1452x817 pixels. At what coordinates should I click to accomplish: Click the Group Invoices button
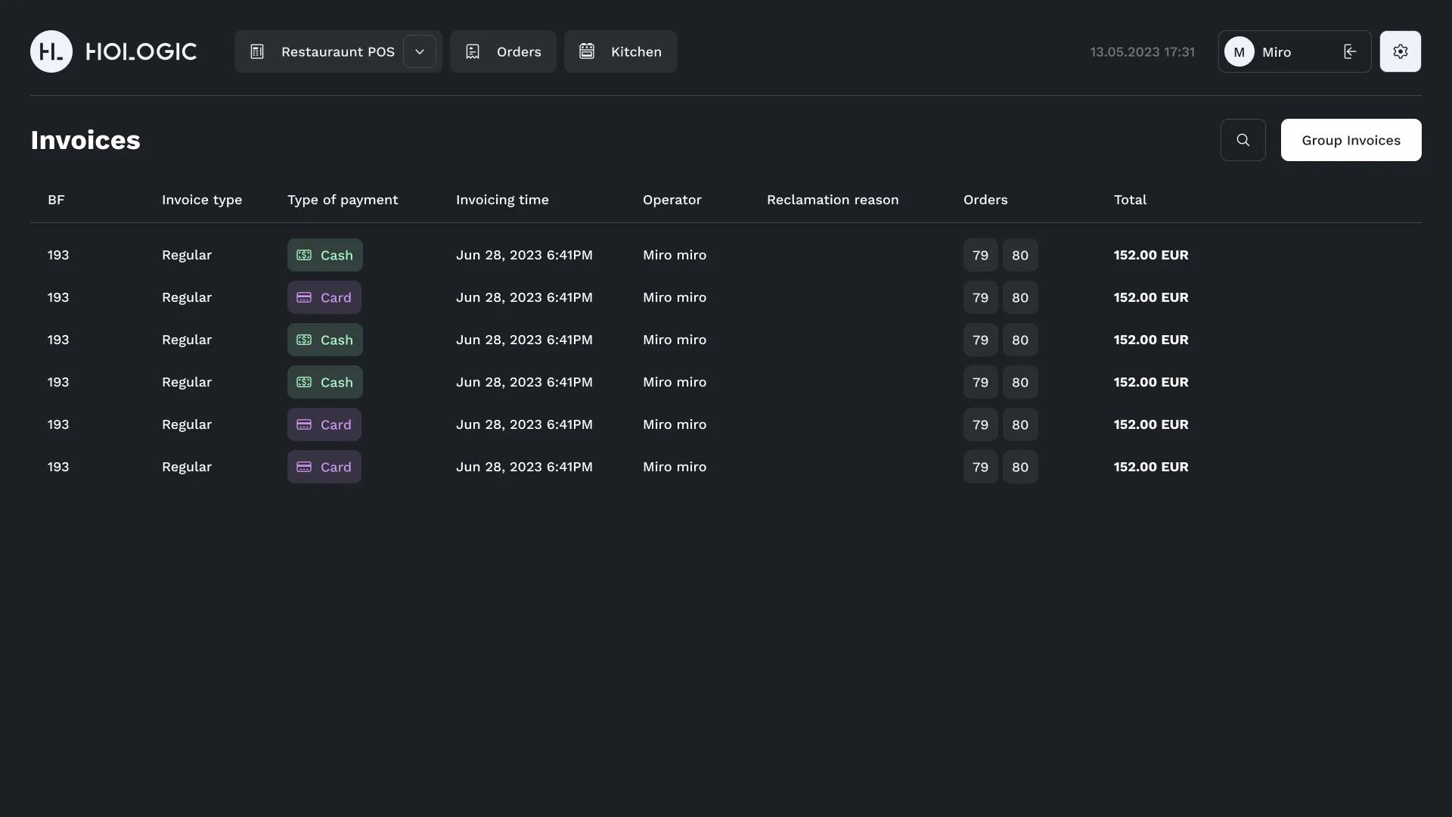1351,139
